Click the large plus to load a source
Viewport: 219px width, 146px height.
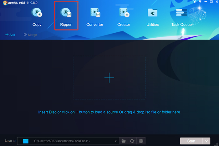109,78
